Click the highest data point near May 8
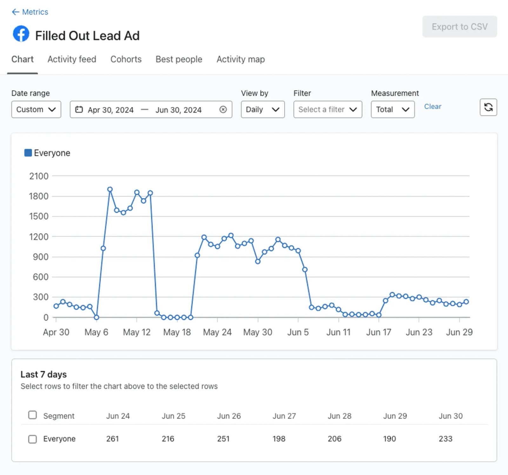Viewport: 508px width, 475px height. point(110,190)
